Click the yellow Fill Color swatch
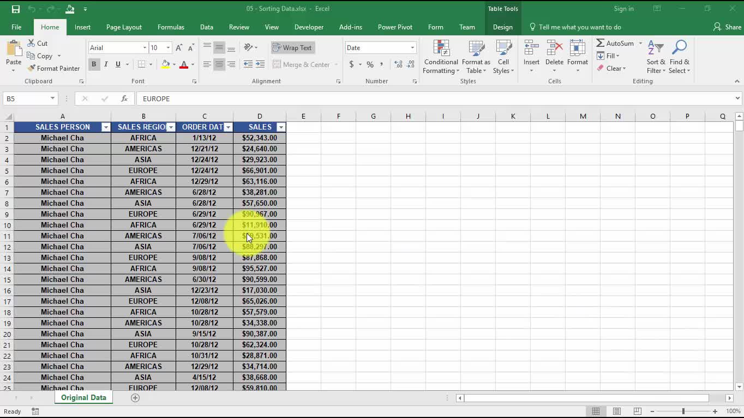744x418 pixels. tap(165, 64)
